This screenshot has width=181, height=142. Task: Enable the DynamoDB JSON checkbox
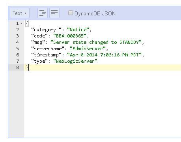tap(71, 13)
